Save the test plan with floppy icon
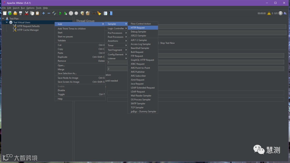This screenshot has width=290, height=163. (20, 13)
